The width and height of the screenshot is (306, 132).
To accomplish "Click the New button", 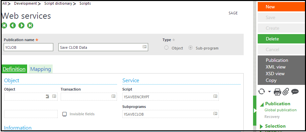I will pyautogui.click(x=281, y=7).
